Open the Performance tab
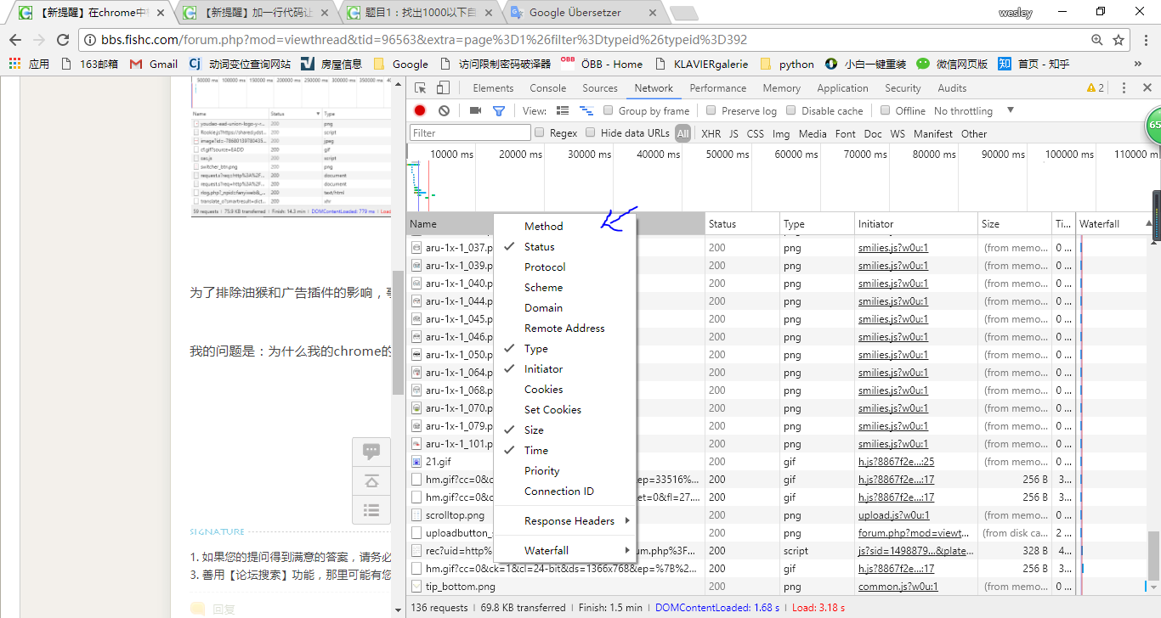Viewport: 1161px width, 618px height. click(718, 88)
